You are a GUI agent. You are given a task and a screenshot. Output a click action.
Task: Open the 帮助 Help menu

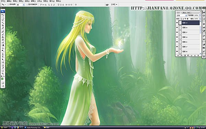pyautogui.click(x=58, y=1)
